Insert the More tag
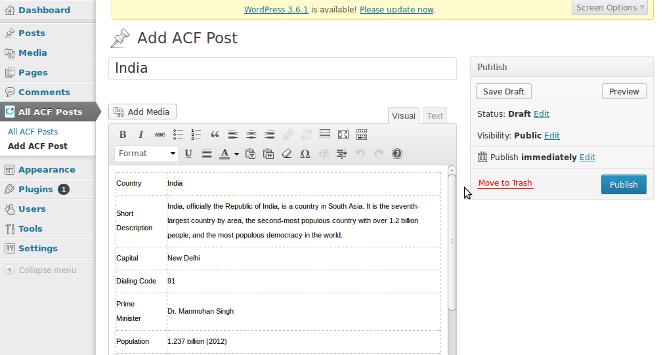Screen dimensions: 663x355 click(x=325, y=135)
